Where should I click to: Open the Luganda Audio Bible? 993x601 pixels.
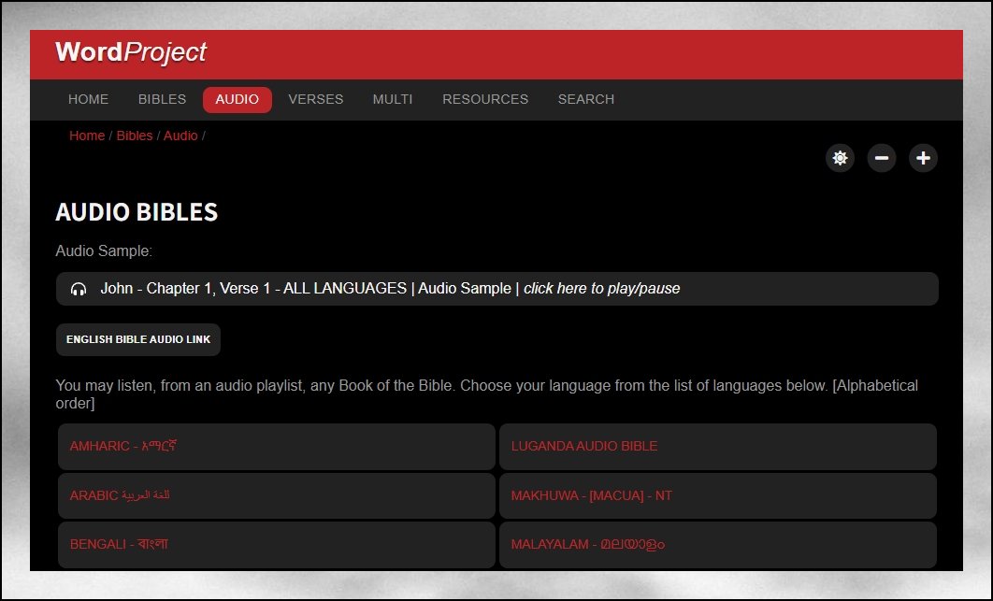(717, 447)
